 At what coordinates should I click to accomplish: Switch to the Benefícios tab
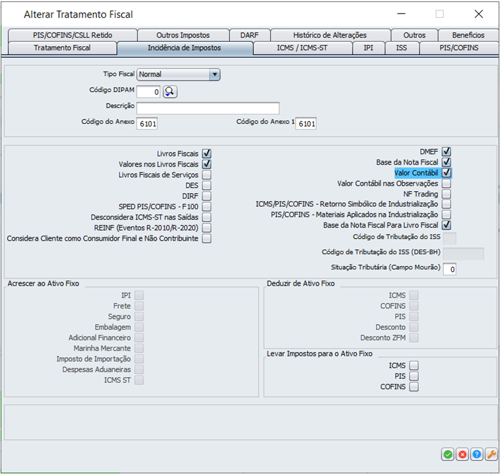pos(468,35)
